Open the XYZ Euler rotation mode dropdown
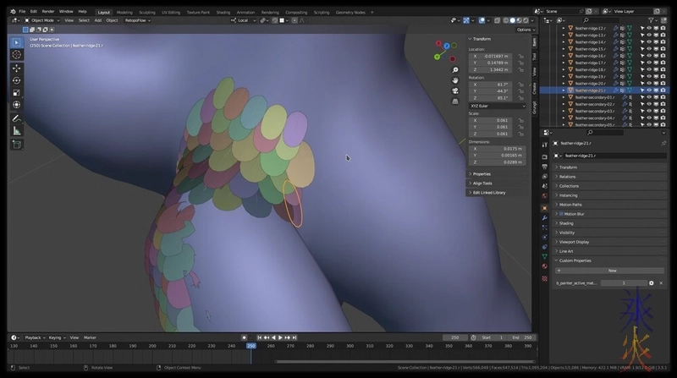Image resolution: width=677 pixels, height=378 pixels. pos(493,106)
